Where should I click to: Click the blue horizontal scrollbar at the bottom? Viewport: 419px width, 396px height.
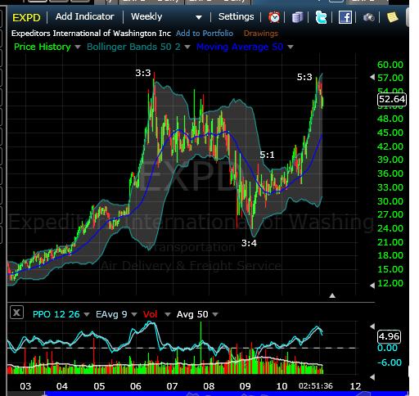tap(227, 394)
